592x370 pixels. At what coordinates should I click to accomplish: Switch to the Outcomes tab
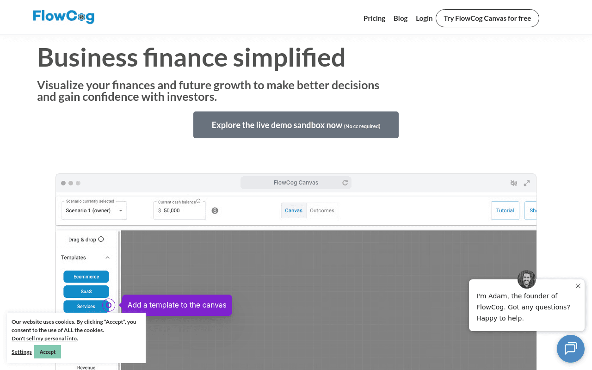coord(322,210)
